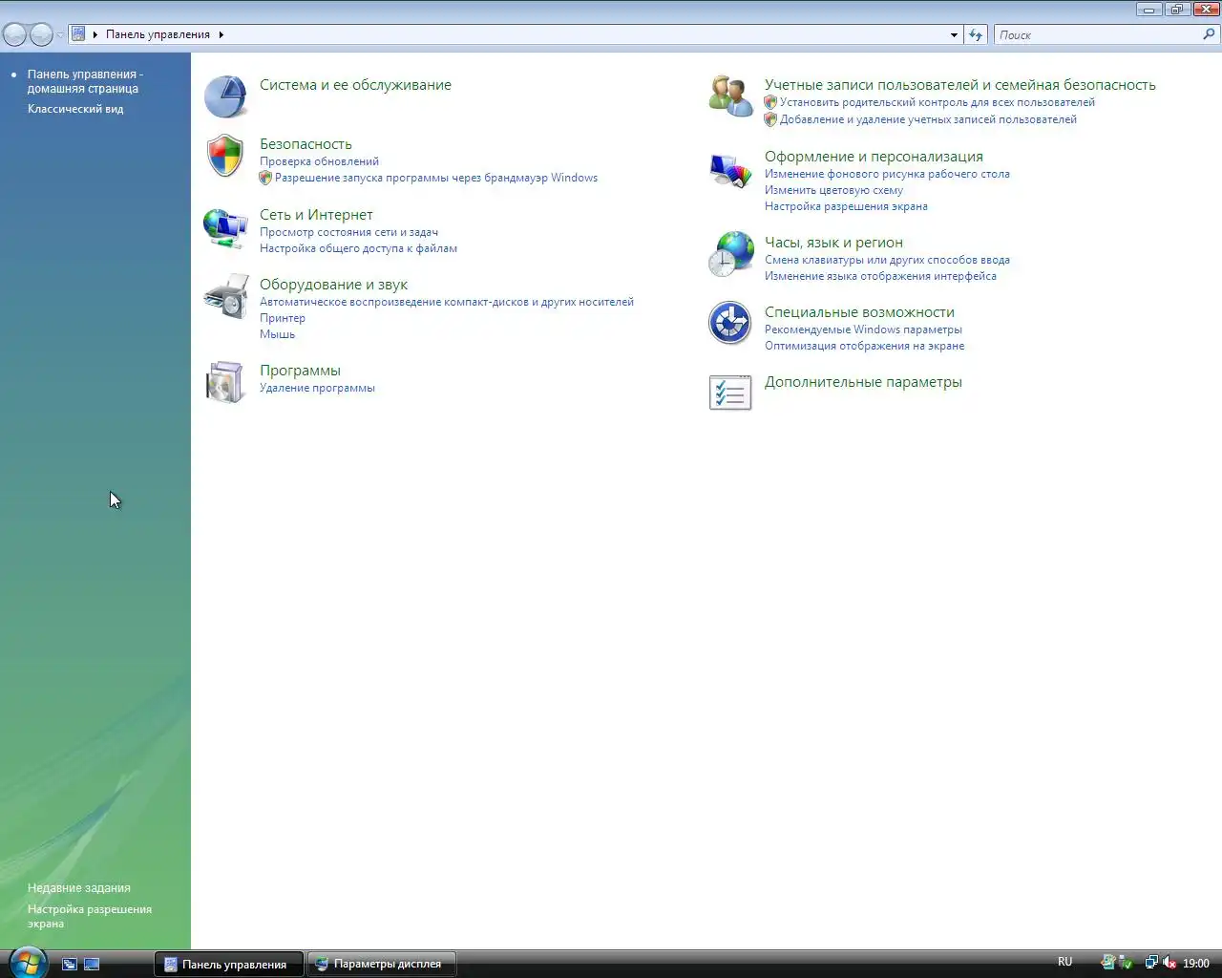Open Специальные возможности heading
Screen dimensions: 1222x978
pos(859,312)
